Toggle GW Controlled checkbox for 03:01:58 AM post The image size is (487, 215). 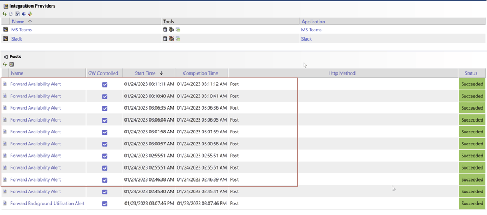coord(104,132)
